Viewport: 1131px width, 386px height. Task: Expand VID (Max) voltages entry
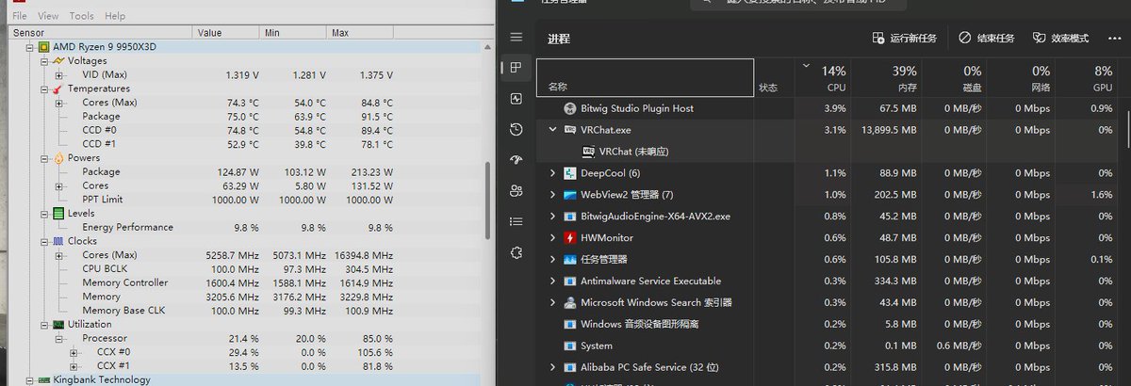(58, 74)
